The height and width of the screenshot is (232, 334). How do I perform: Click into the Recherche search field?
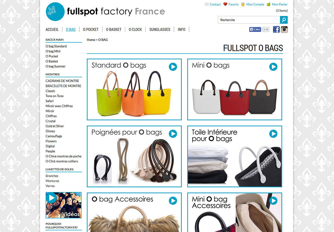249,20
